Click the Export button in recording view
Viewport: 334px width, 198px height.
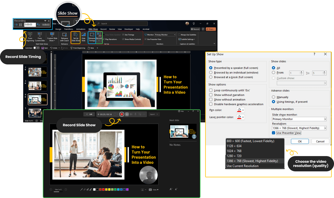[153, 114]
